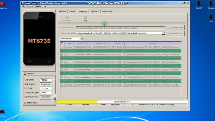Click the Begin Address column header
The image size is (215, 121).
(83, 43)
